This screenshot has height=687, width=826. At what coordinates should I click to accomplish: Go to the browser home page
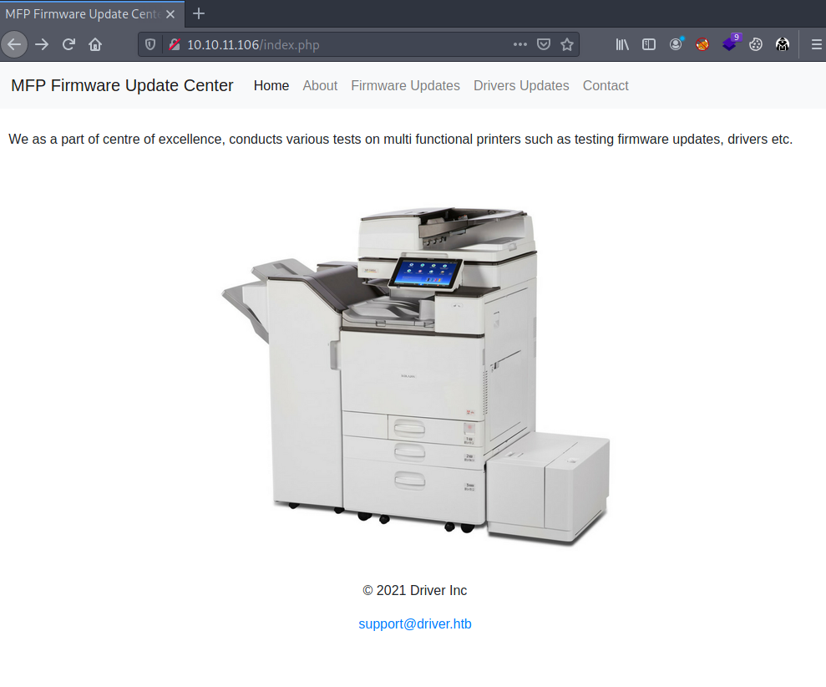(95, 44)
